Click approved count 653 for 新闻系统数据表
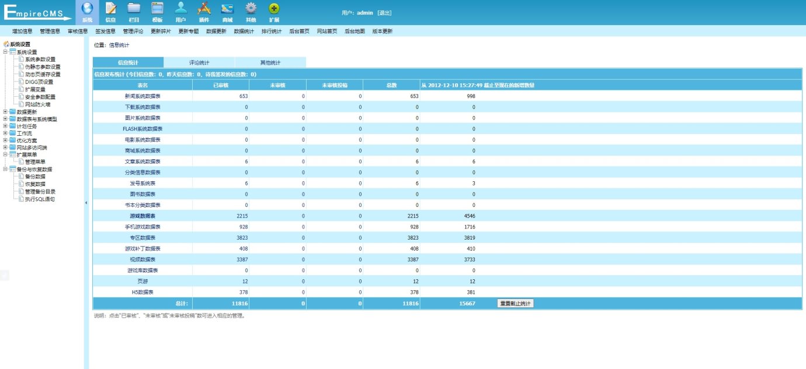806x369 pixels. click(x=244, y=96)
